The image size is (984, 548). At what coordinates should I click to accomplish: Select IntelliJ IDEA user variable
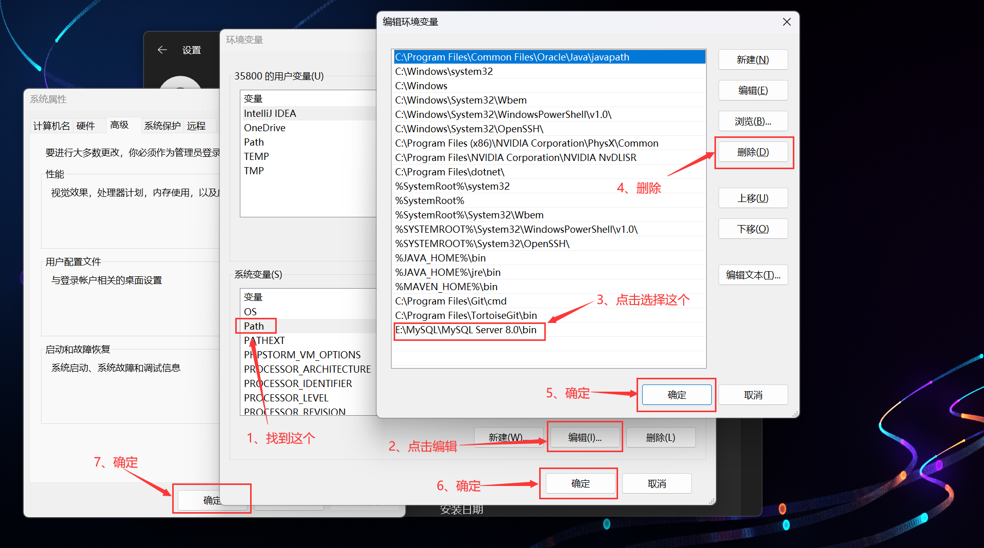pos(309,113)
